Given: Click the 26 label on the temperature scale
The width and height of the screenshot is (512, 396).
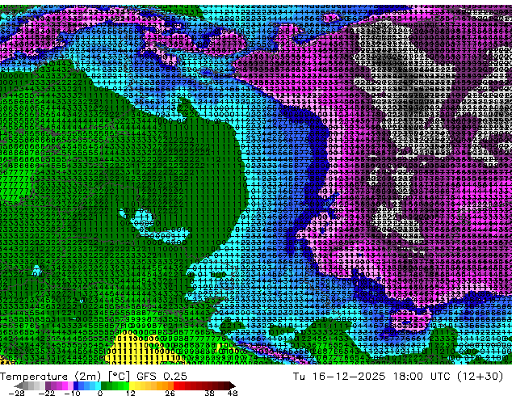Looking at the screenshot, I should (x=170, y=393).
